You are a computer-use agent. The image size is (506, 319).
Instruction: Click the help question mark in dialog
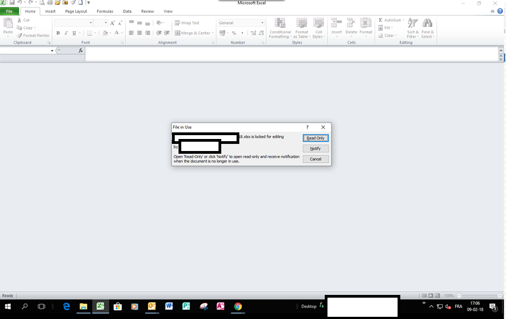click(307, 127)
